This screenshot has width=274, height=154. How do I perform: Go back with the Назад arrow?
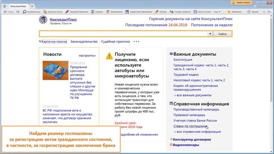[x=9, y=12]
